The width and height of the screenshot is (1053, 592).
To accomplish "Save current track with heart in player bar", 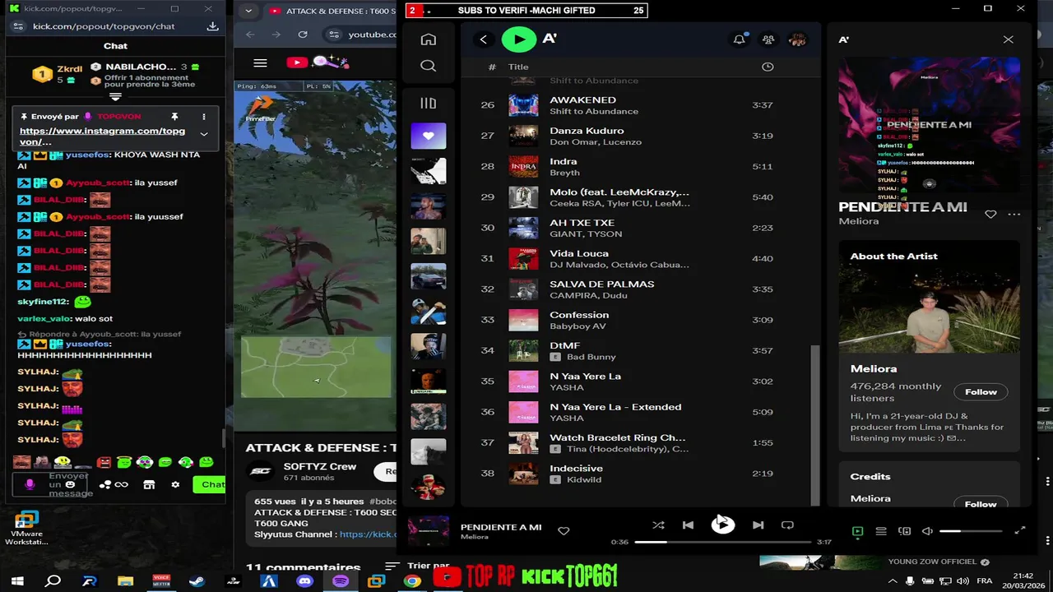I will point(564,531).
